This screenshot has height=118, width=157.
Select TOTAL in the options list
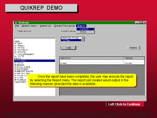point(70,40)
